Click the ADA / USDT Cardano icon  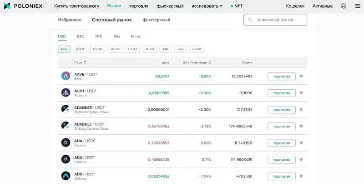tap(66, 159)
